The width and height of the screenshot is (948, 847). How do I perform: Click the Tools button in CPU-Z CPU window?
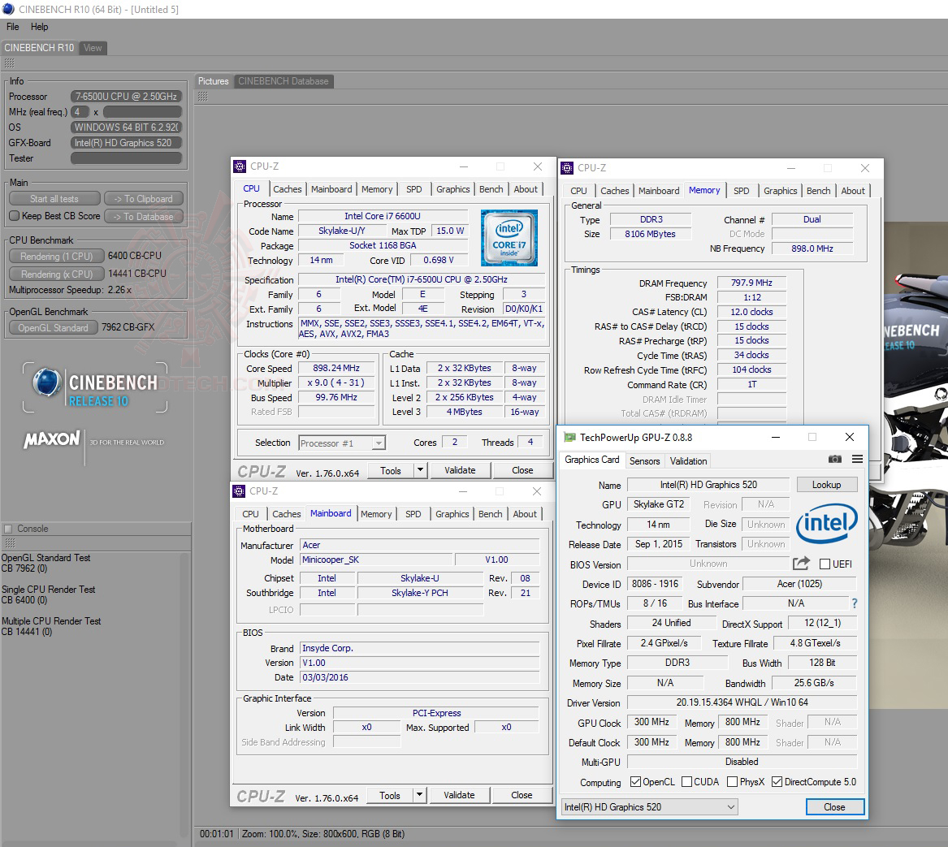[x=391, y=470]
